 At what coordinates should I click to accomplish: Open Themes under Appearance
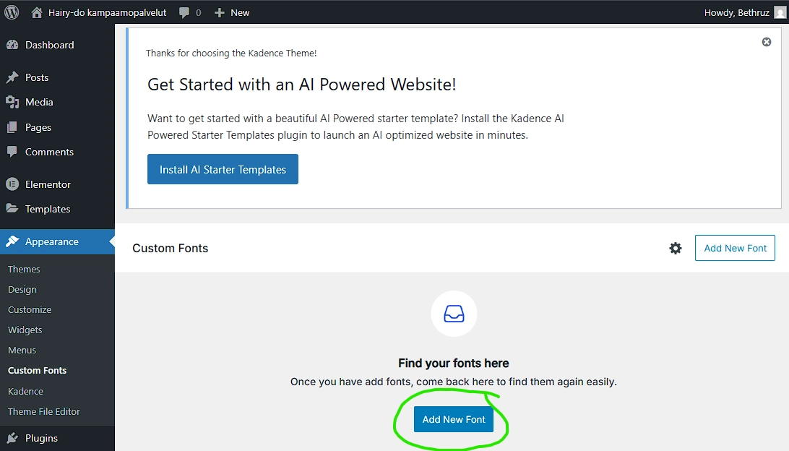[x=24, y=269]
